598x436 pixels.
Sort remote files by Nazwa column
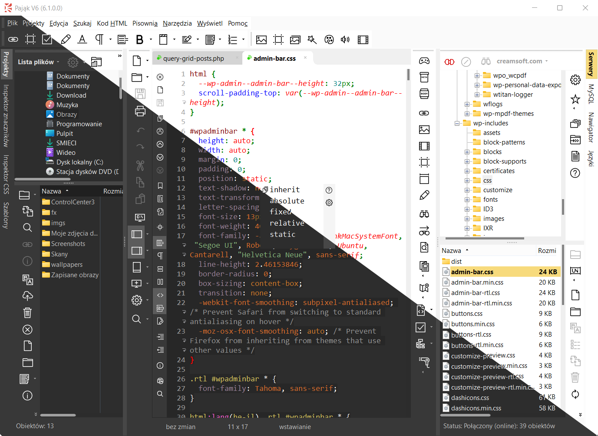tap(451, 251)
